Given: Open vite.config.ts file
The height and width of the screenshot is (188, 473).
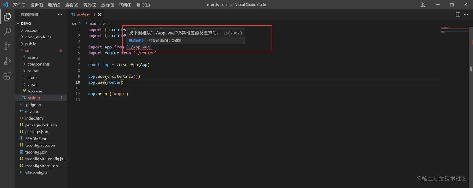Looking at the screenshot, I should tap(41, 172).
